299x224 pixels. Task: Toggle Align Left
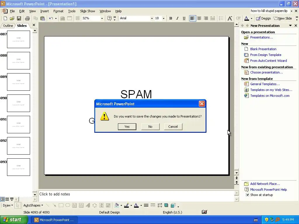click(x=193, y=18)
